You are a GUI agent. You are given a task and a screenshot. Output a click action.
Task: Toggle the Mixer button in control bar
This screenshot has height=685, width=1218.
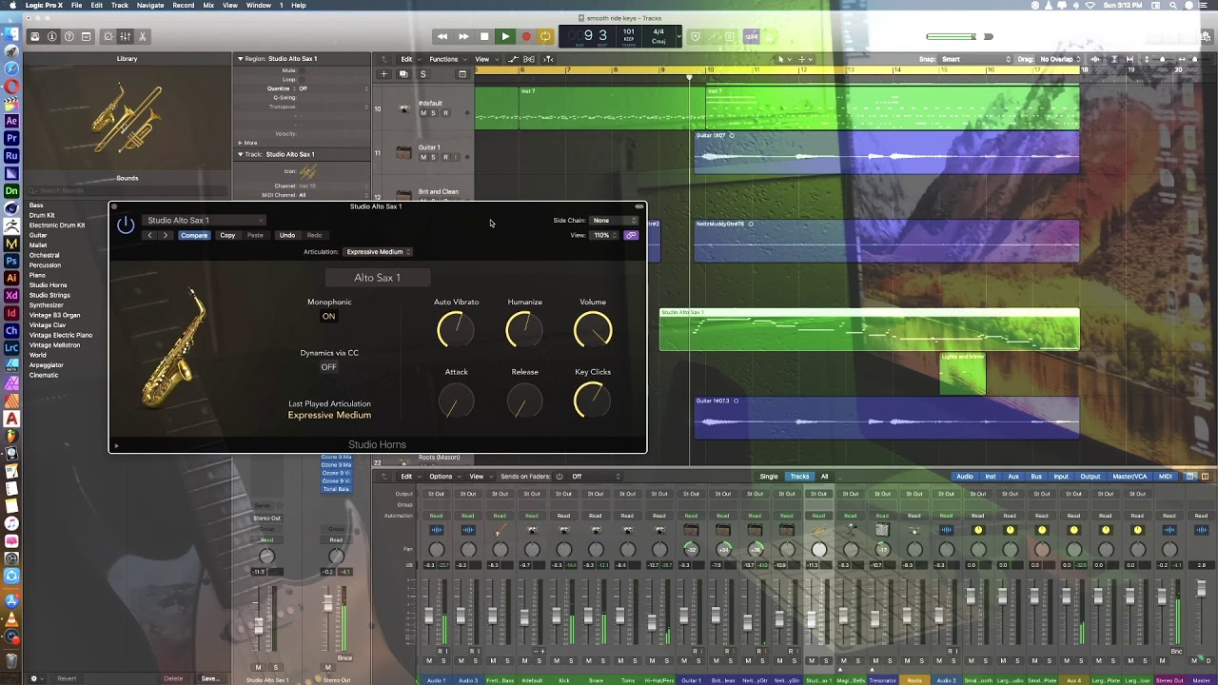coord(126,37)
